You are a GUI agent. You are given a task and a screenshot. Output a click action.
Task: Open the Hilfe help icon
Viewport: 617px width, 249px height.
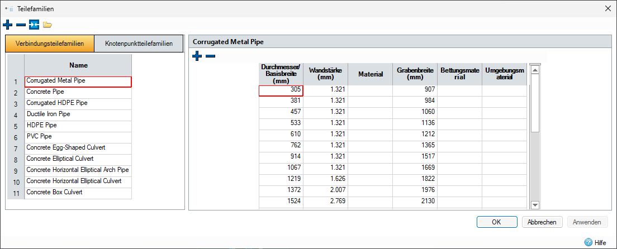coord(588,242)
